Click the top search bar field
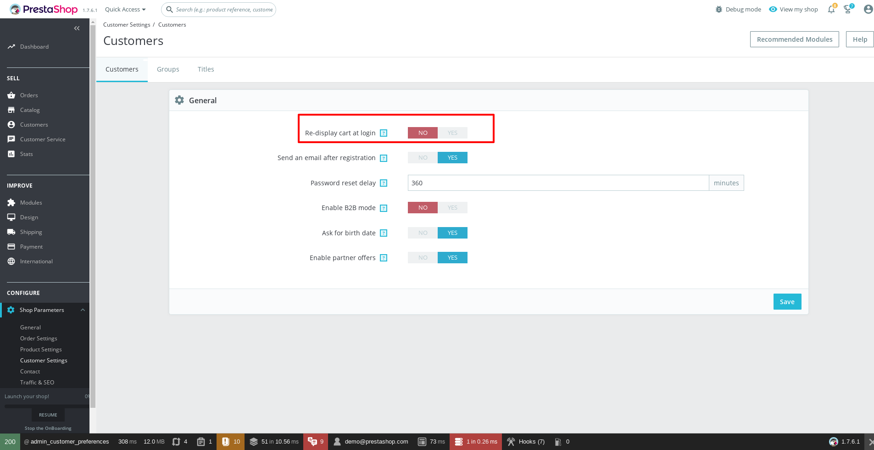The image size is (874, 450). pyautogui.click(x=218, y=10)
